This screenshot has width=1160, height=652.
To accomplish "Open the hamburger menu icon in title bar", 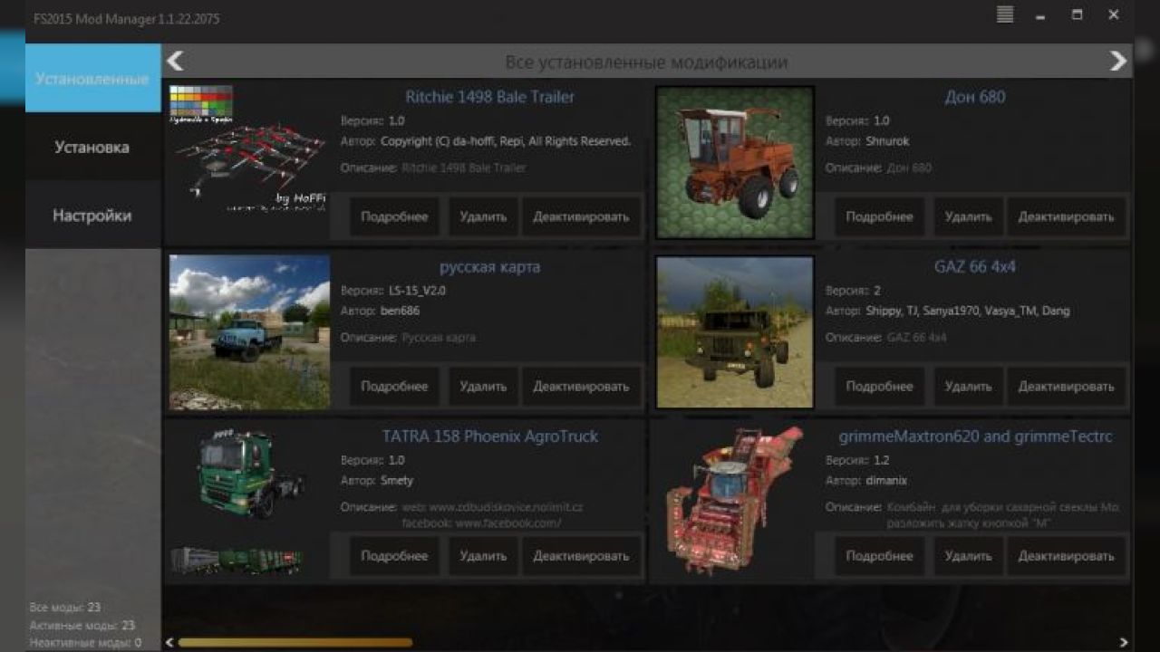I will [1004, 14].
